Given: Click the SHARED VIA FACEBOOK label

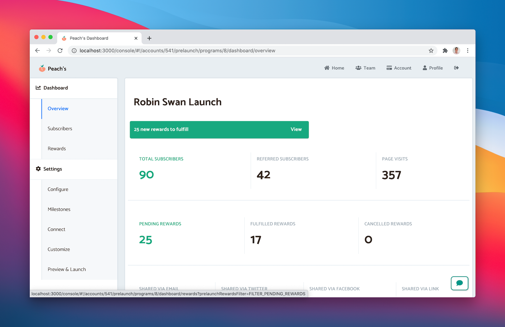Looking at the screenshot, I should click(x=335, y=289).
